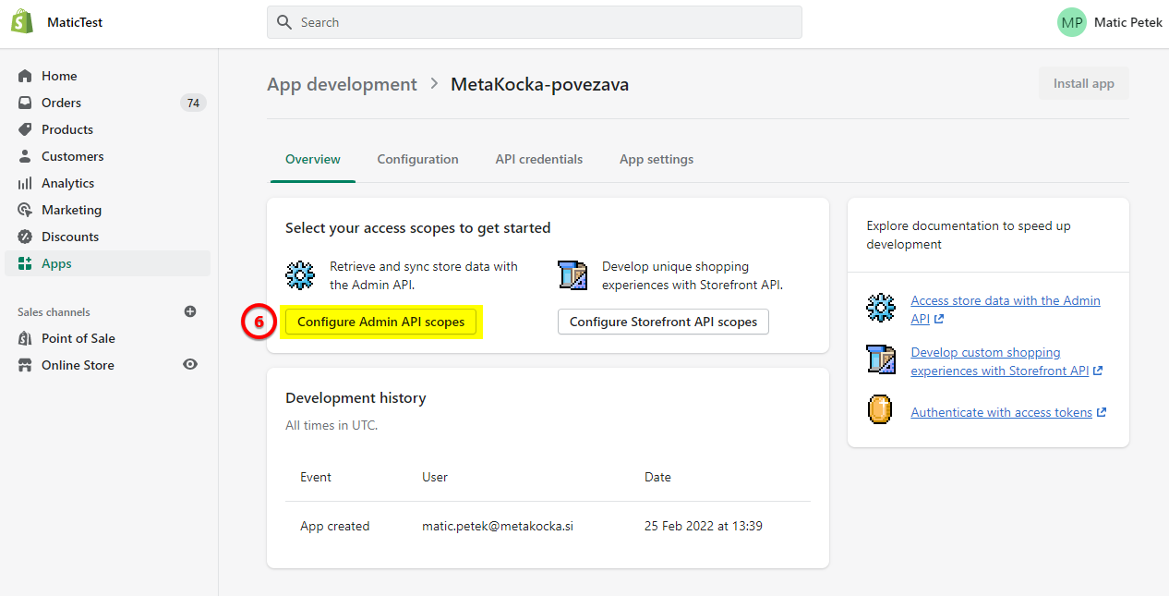This screenshot has height=596, width=1169.
Task: Click the Development history heading
Action: (x=356, y=397)
